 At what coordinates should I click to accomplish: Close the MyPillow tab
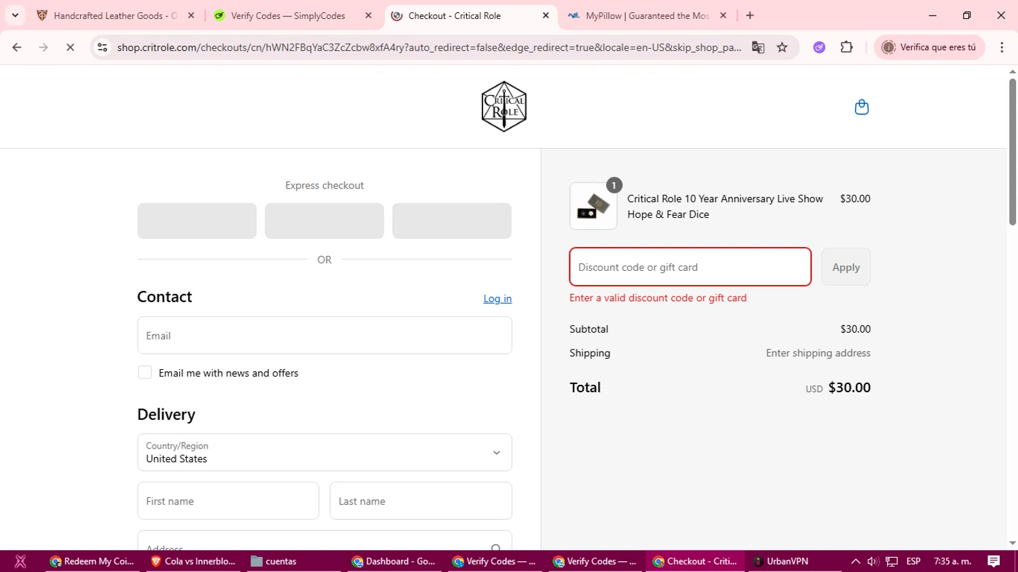(x=723, y=15)
